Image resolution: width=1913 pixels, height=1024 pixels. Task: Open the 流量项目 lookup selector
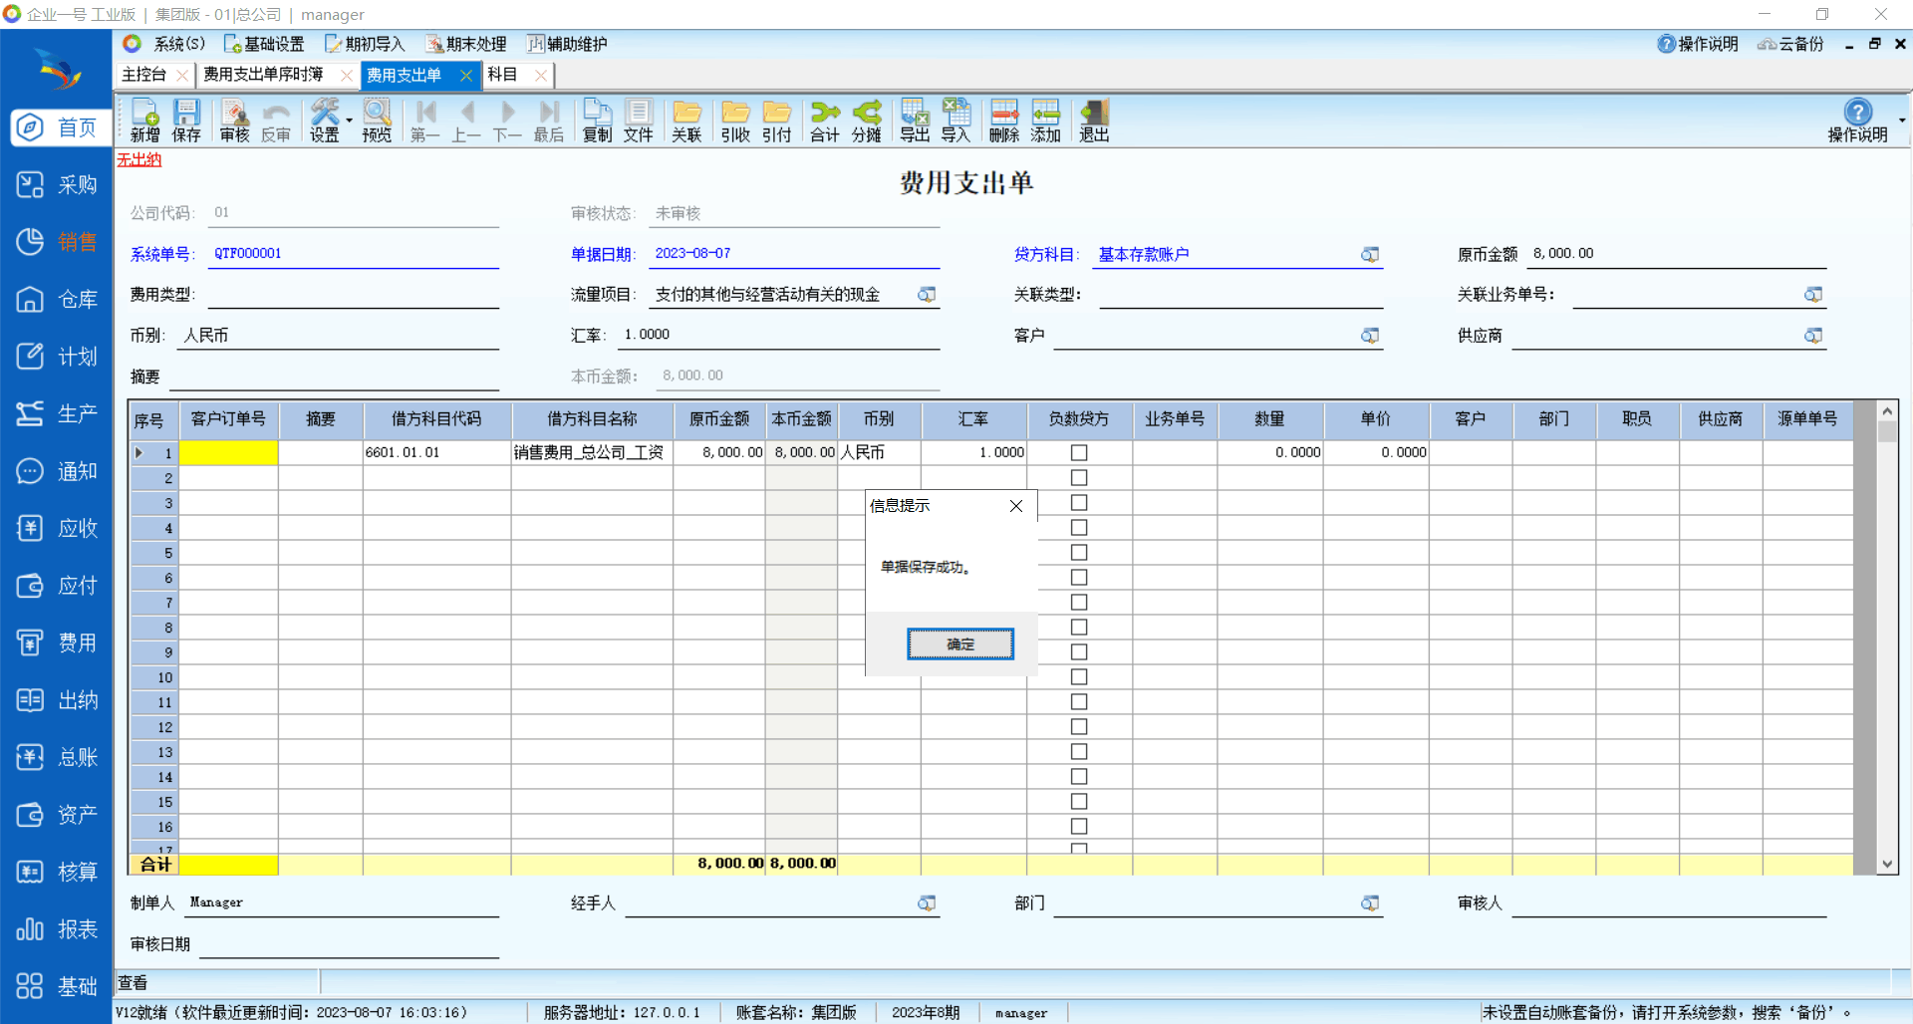927,295
